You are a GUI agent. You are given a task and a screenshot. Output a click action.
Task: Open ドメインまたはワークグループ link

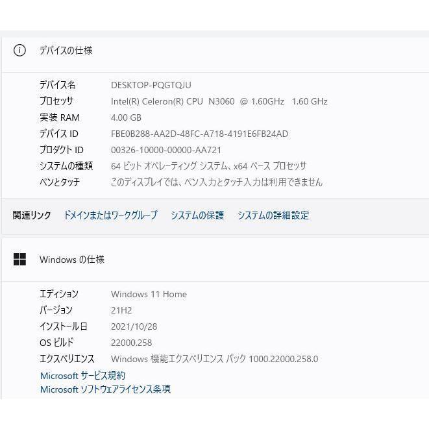(x=110, y=215)
